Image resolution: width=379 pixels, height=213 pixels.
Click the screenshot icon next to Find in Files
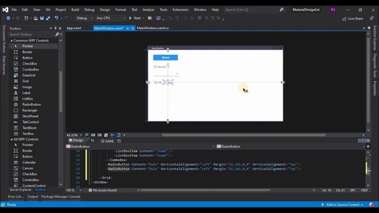click(x=158, y=18)
